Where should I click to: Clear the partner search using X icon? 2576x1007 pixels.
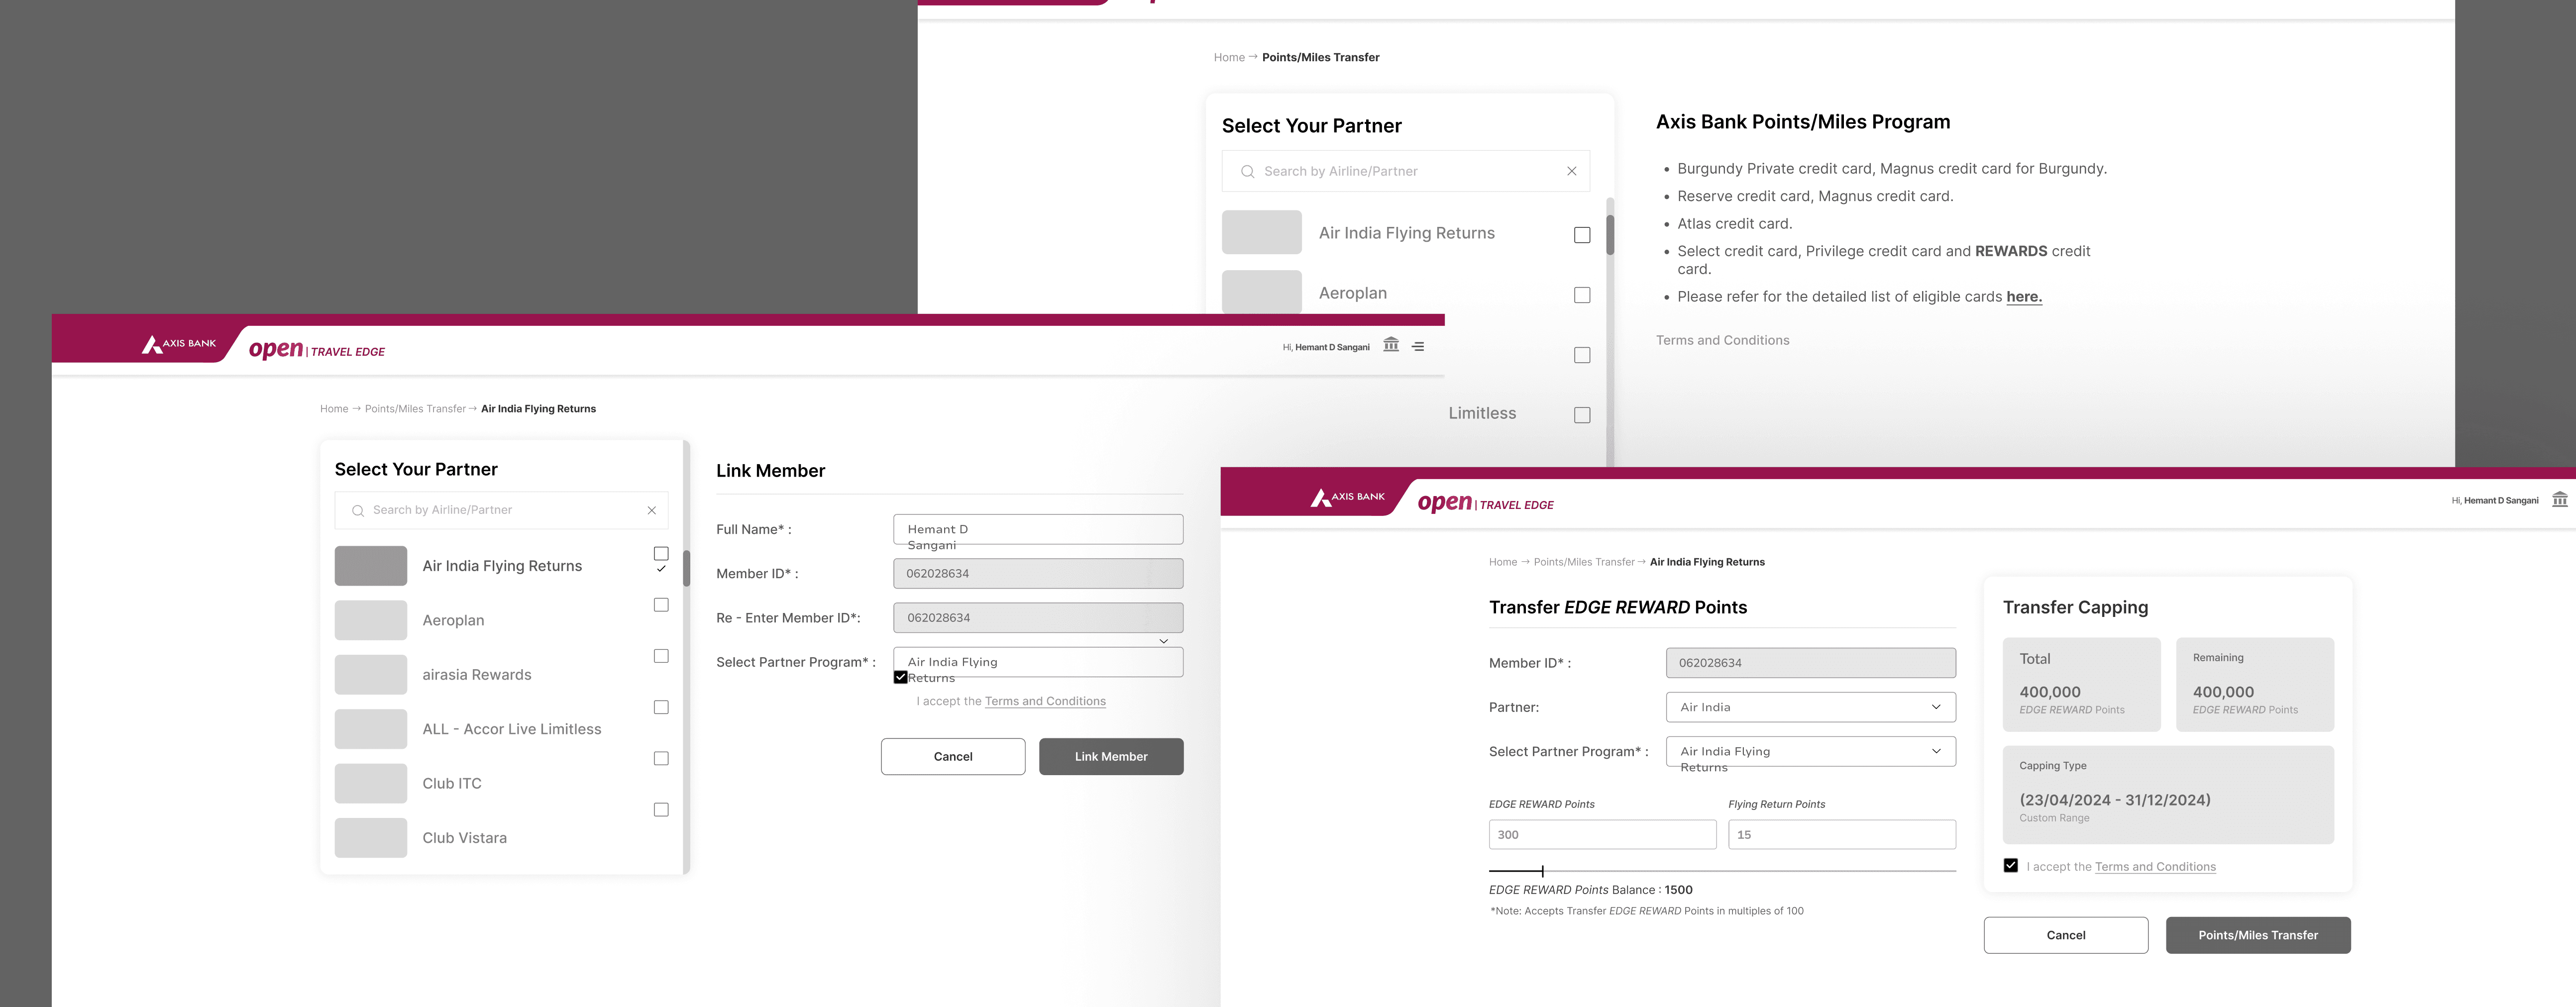coord(652,511)
